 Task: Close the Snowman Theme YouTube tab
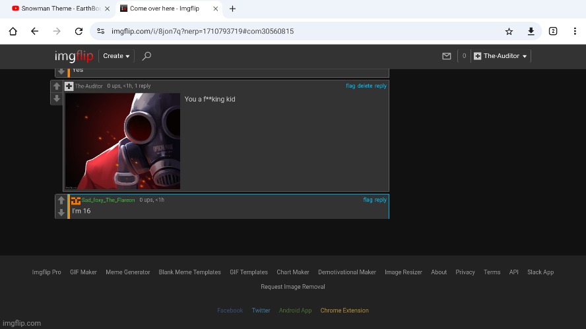(x=108, y=9)
